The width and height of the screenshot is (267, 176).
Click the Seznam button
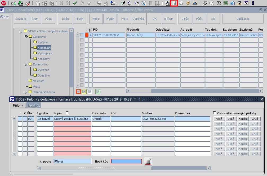[21, 19]
